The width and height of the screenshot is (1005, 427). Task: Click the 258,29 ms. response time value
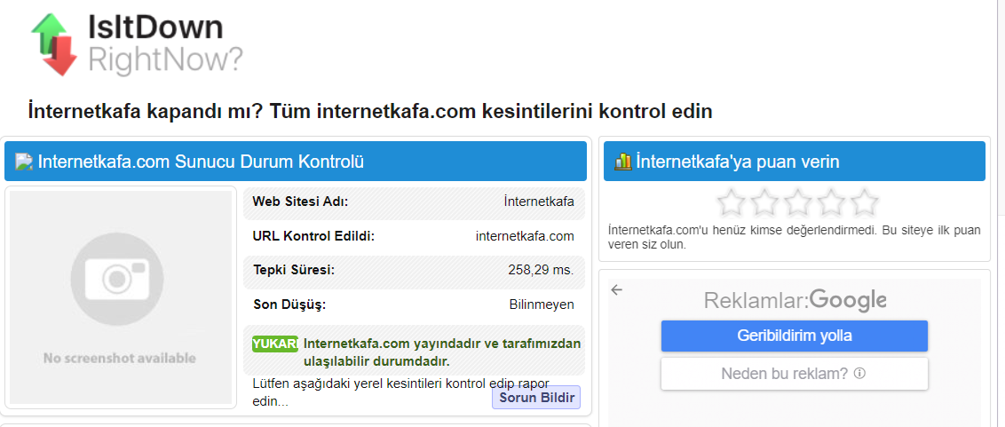click(x=541, y=270)
